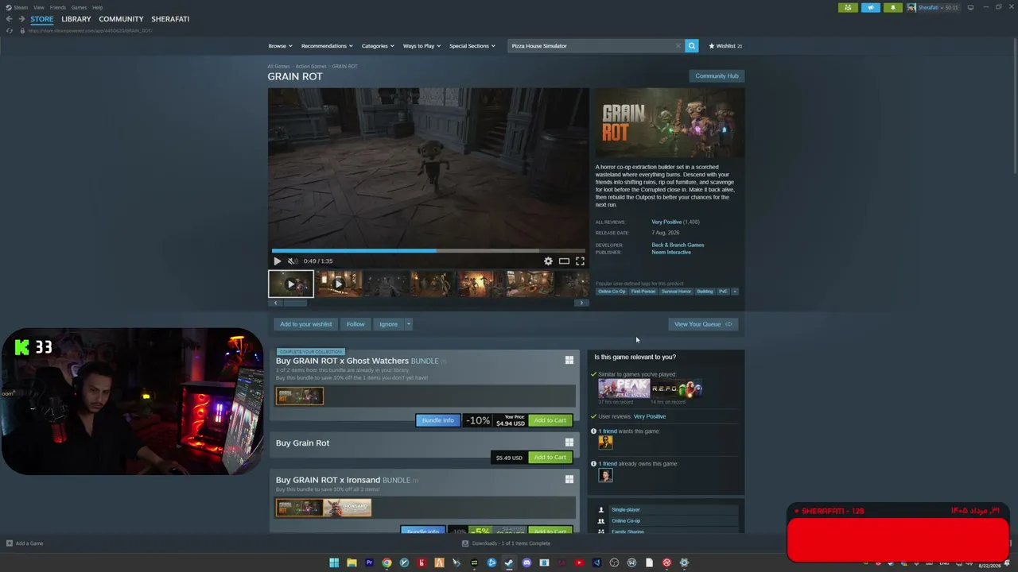Ignore this game
The width and height of the screenshot is (1018, 572).
[388, 324]
